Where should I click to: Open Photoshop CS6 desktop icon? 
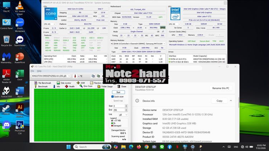(x=20, y=127)
